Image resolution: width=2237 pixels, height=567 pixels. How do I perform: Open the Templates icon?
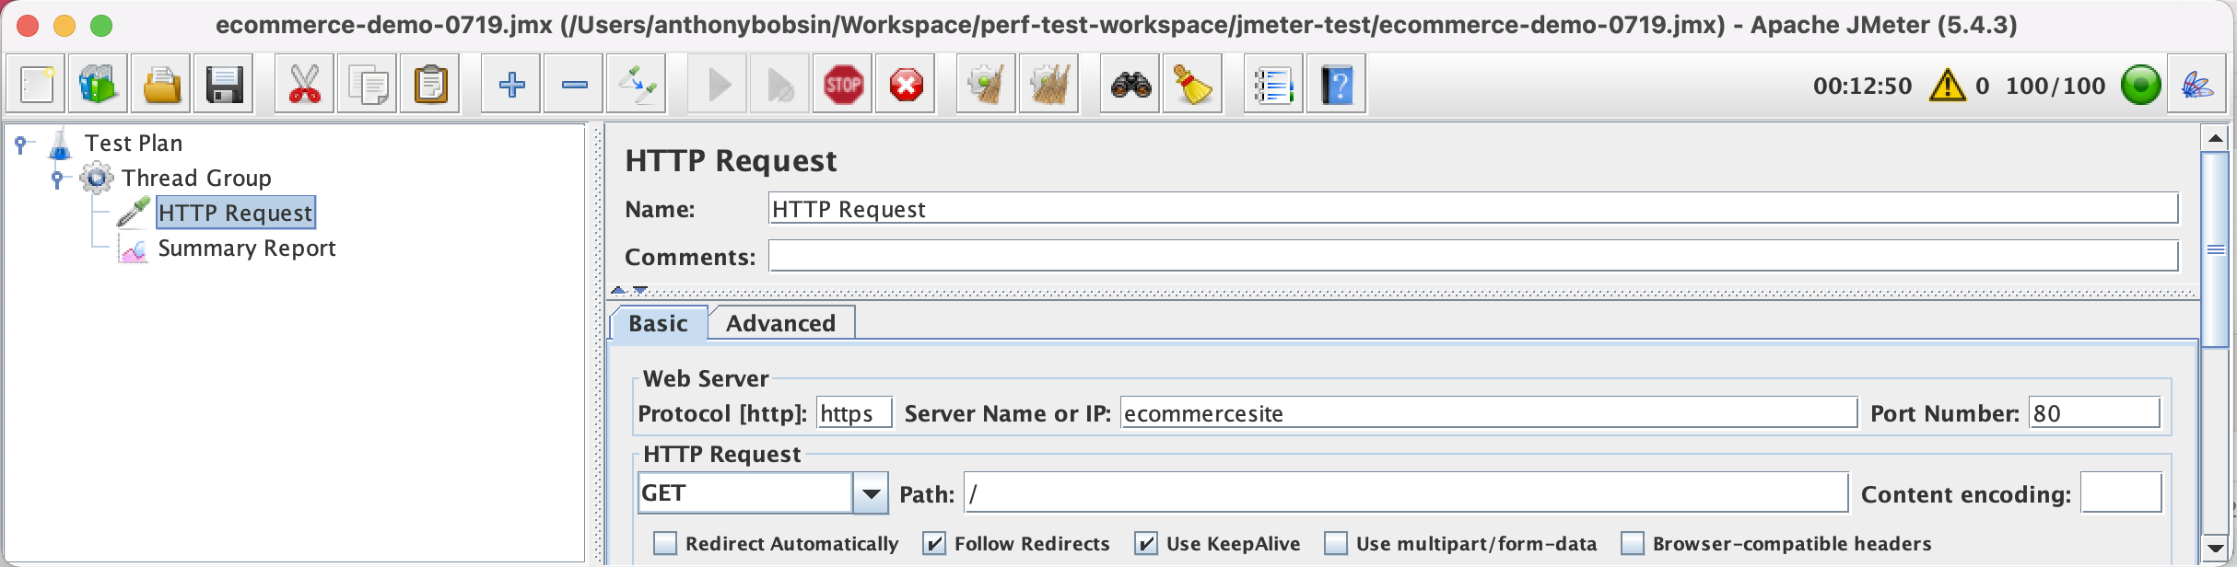point(99,85)
